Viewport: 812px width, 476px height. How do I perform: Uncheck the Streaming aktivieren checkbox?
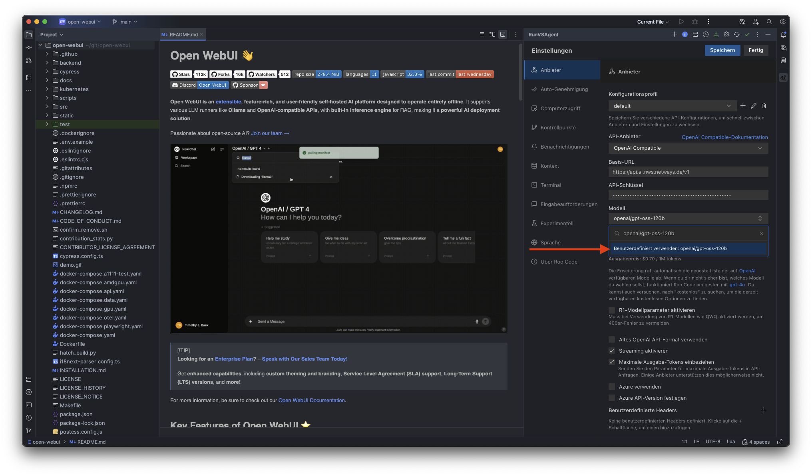coord(612,351)
